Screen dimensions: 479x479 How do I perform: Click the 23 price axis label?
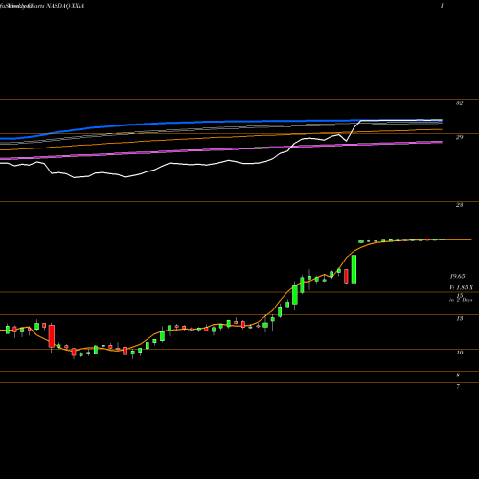click(459, 205)
